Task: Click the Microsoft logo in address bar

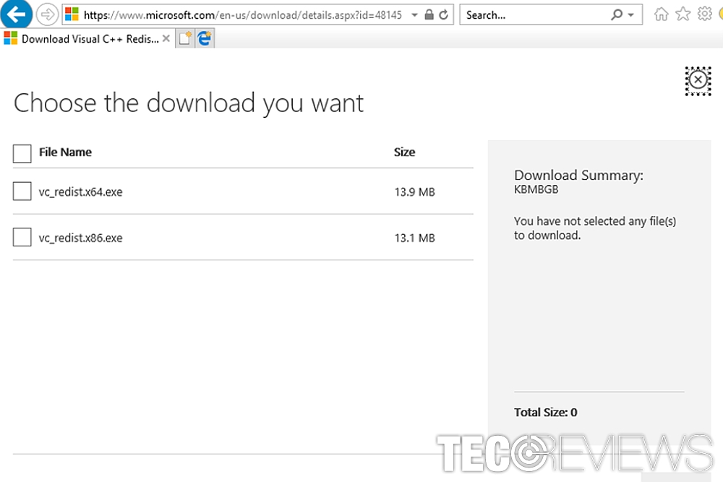Action: (72, 14)
